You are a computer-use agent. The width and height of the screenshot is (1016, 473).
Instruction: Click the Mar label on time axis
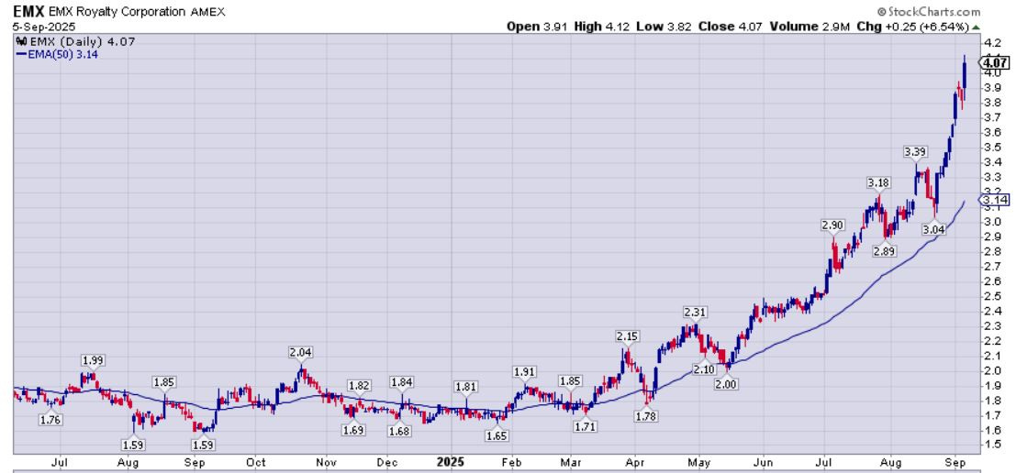(x=571, y=463)
